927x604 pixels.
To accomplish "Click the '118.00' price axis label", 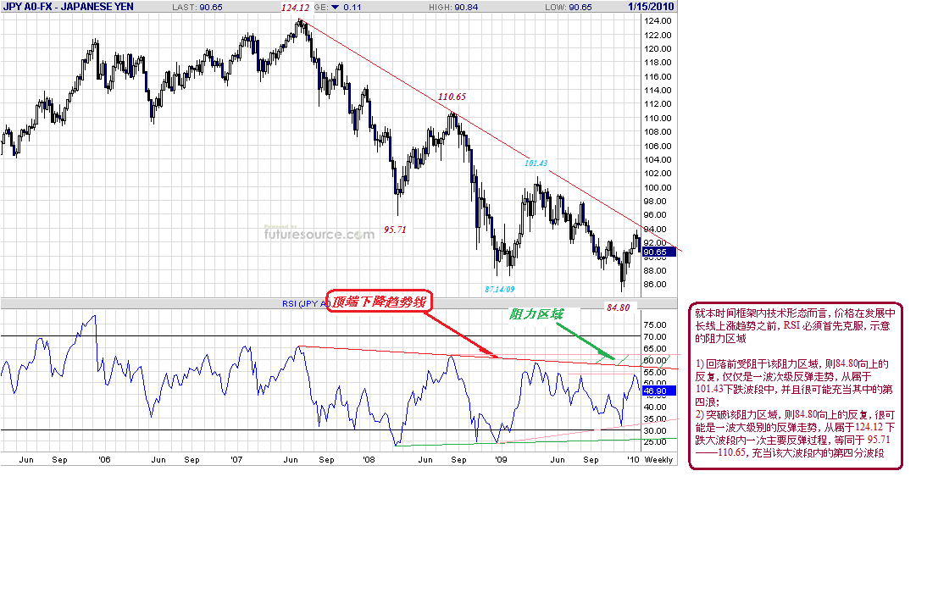I will tap(658, 62).
